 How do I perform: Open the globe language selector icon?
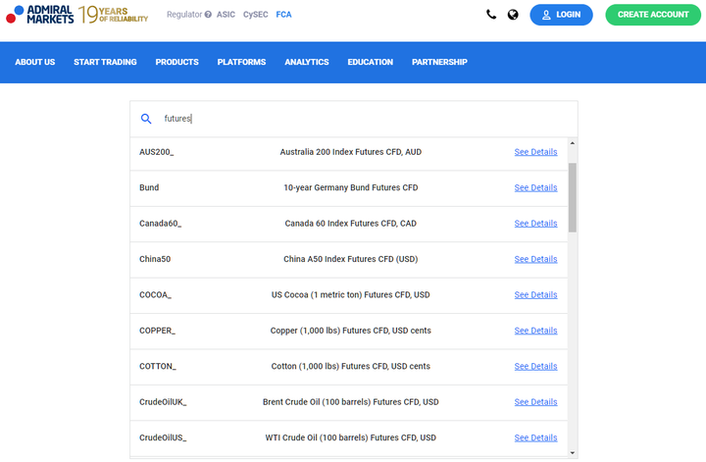click(513, 15)
